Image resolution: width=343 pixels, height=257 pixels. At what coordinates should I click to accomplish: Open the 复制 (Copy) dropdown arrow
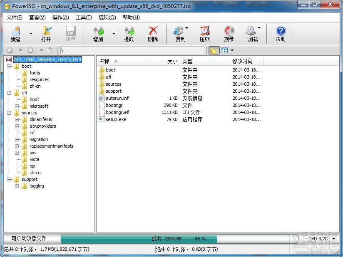pyautogui.click(x=186, y=28)
